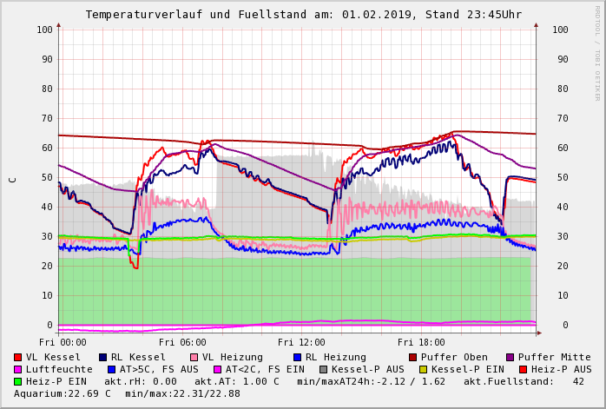Image resolution: width=606 pixels, height=409 pixels.
Task: Click the left y-axis label C
Action: (x=12, y=179)
